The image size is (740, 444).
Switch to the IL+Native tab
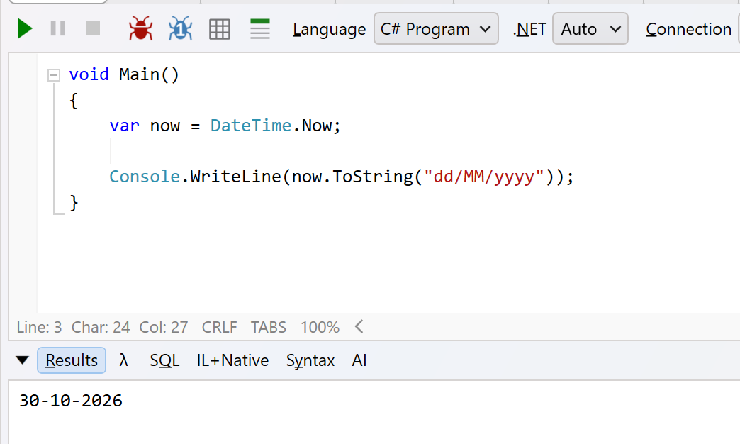(x=232, y=360)
